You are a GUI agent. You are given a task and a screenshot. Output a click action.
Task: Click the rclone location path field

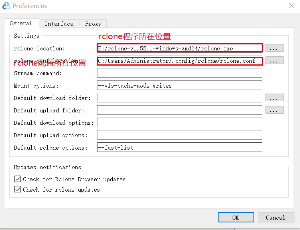pyautogui.click(x=180, y=48)
